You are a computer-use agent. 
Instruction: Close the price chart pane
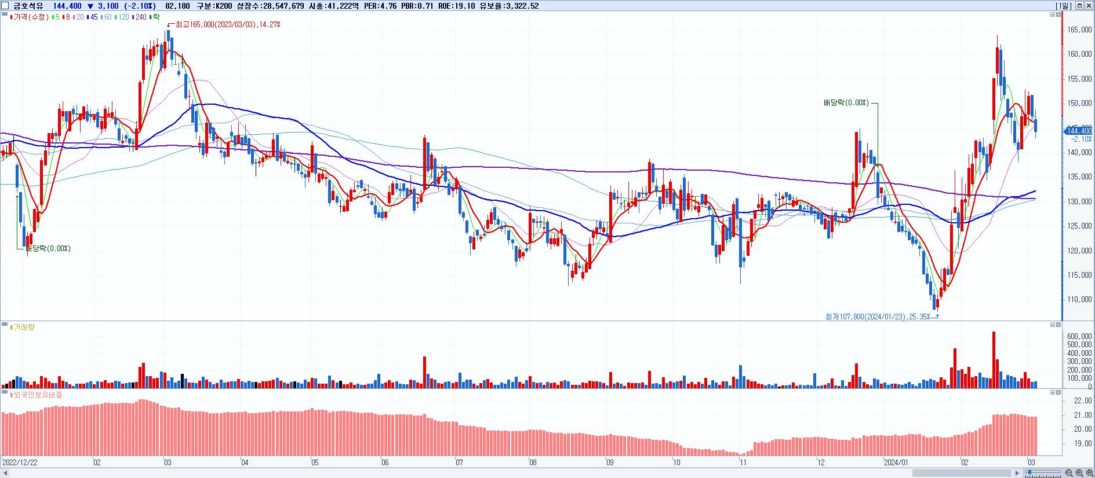pos(1058,14)
